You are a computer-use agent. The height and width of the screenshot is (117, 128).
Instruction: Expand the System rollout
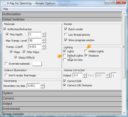tap(62, 93)
